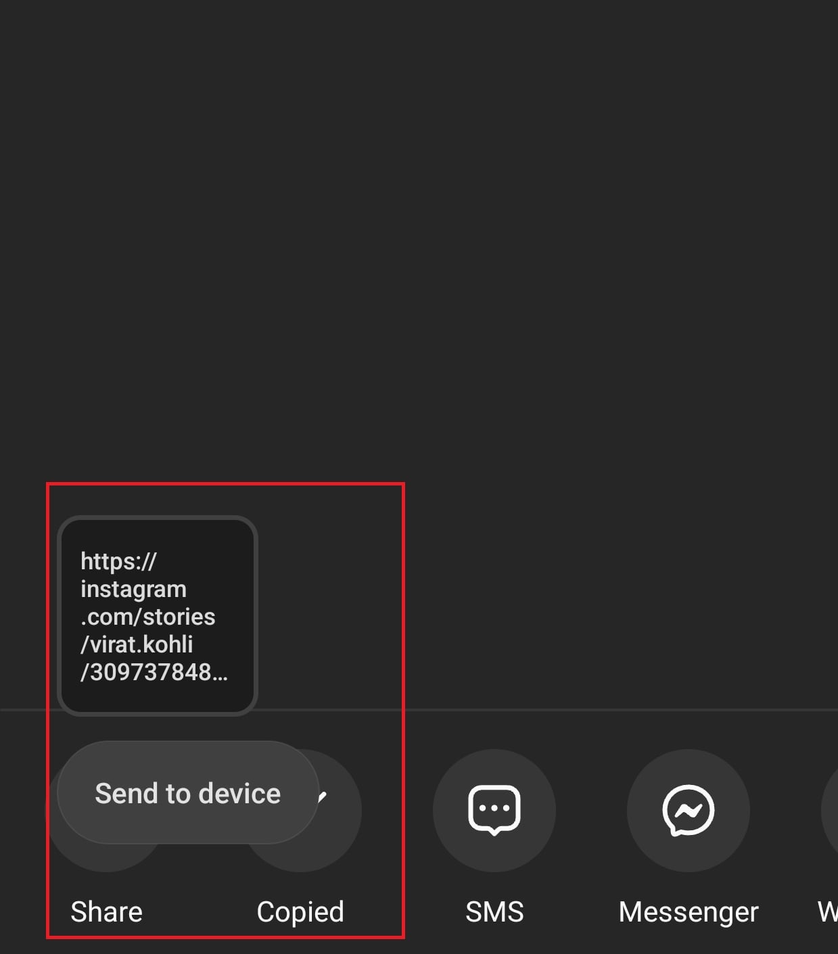Dismiss share sheet by tapping empty dark area
The height and width of the screenshot is (954, 838).
[x=419, y=237]
